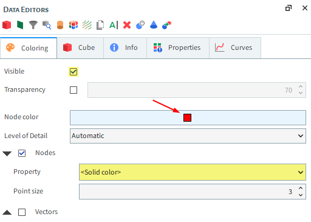Image resolution: width=311 pixels, height=222 pixels.
Task: Switch to the Curves tab
Action: point(235,47)
